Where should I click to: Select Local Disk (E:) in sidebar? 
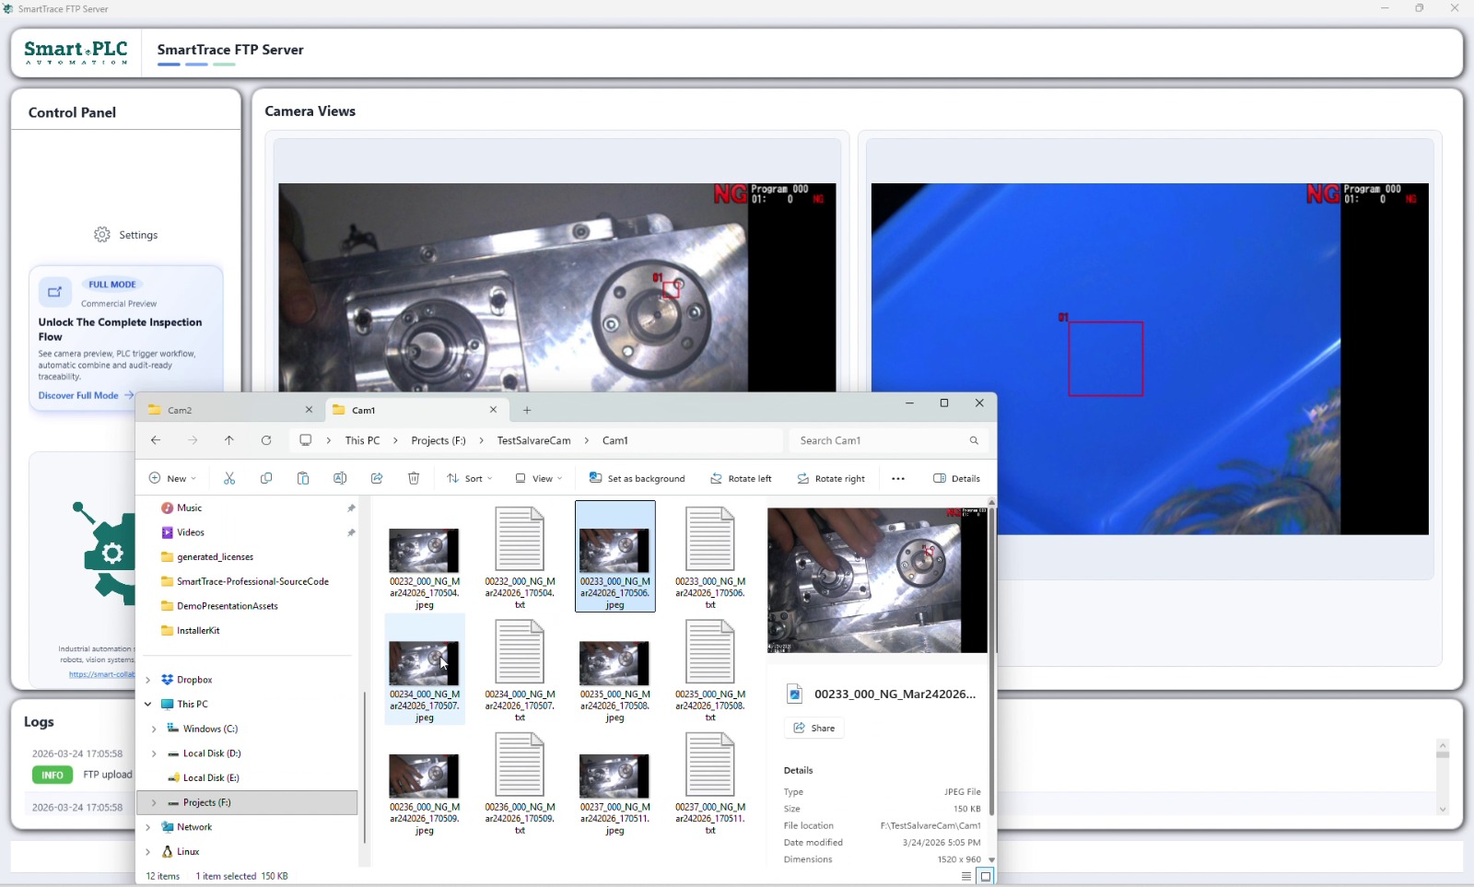210,777
